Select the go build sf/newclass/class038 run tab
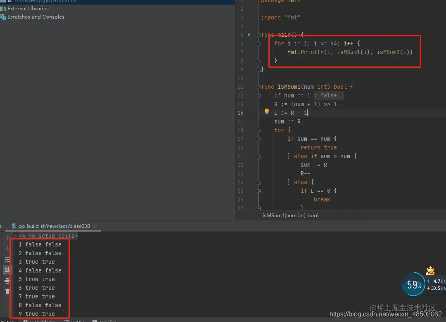Viewport: 446px width, 322px height. click(54, 226)
